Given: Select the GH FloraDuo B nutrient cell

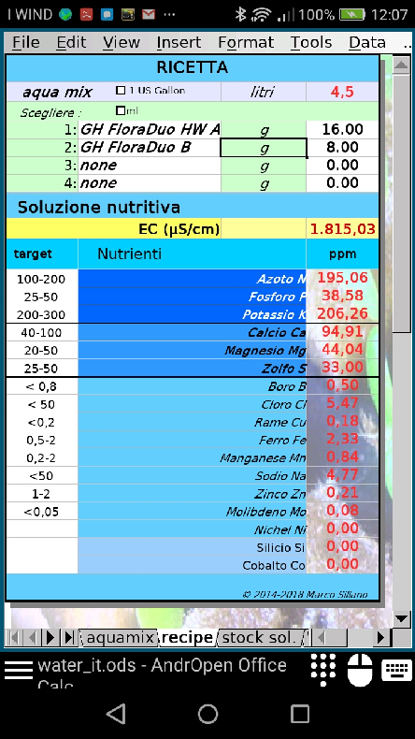Looking at the screenshot, I should click(x=150, y=148).
